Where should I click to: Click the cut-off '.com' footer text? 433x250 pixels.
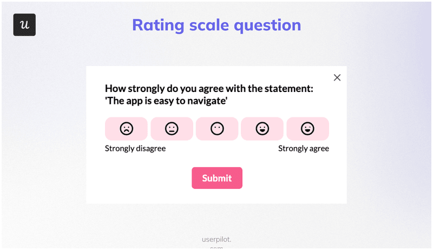coord(216,248)
